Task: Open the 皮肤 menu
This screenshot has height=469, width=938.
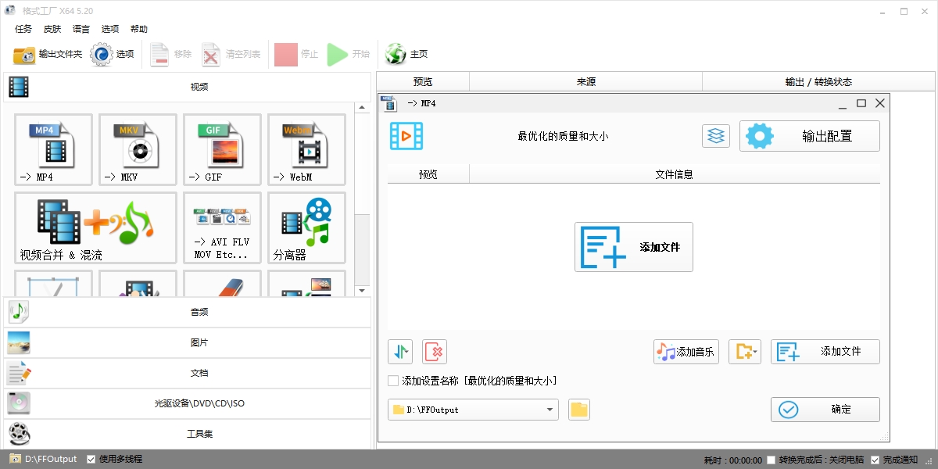Action: 52,29
